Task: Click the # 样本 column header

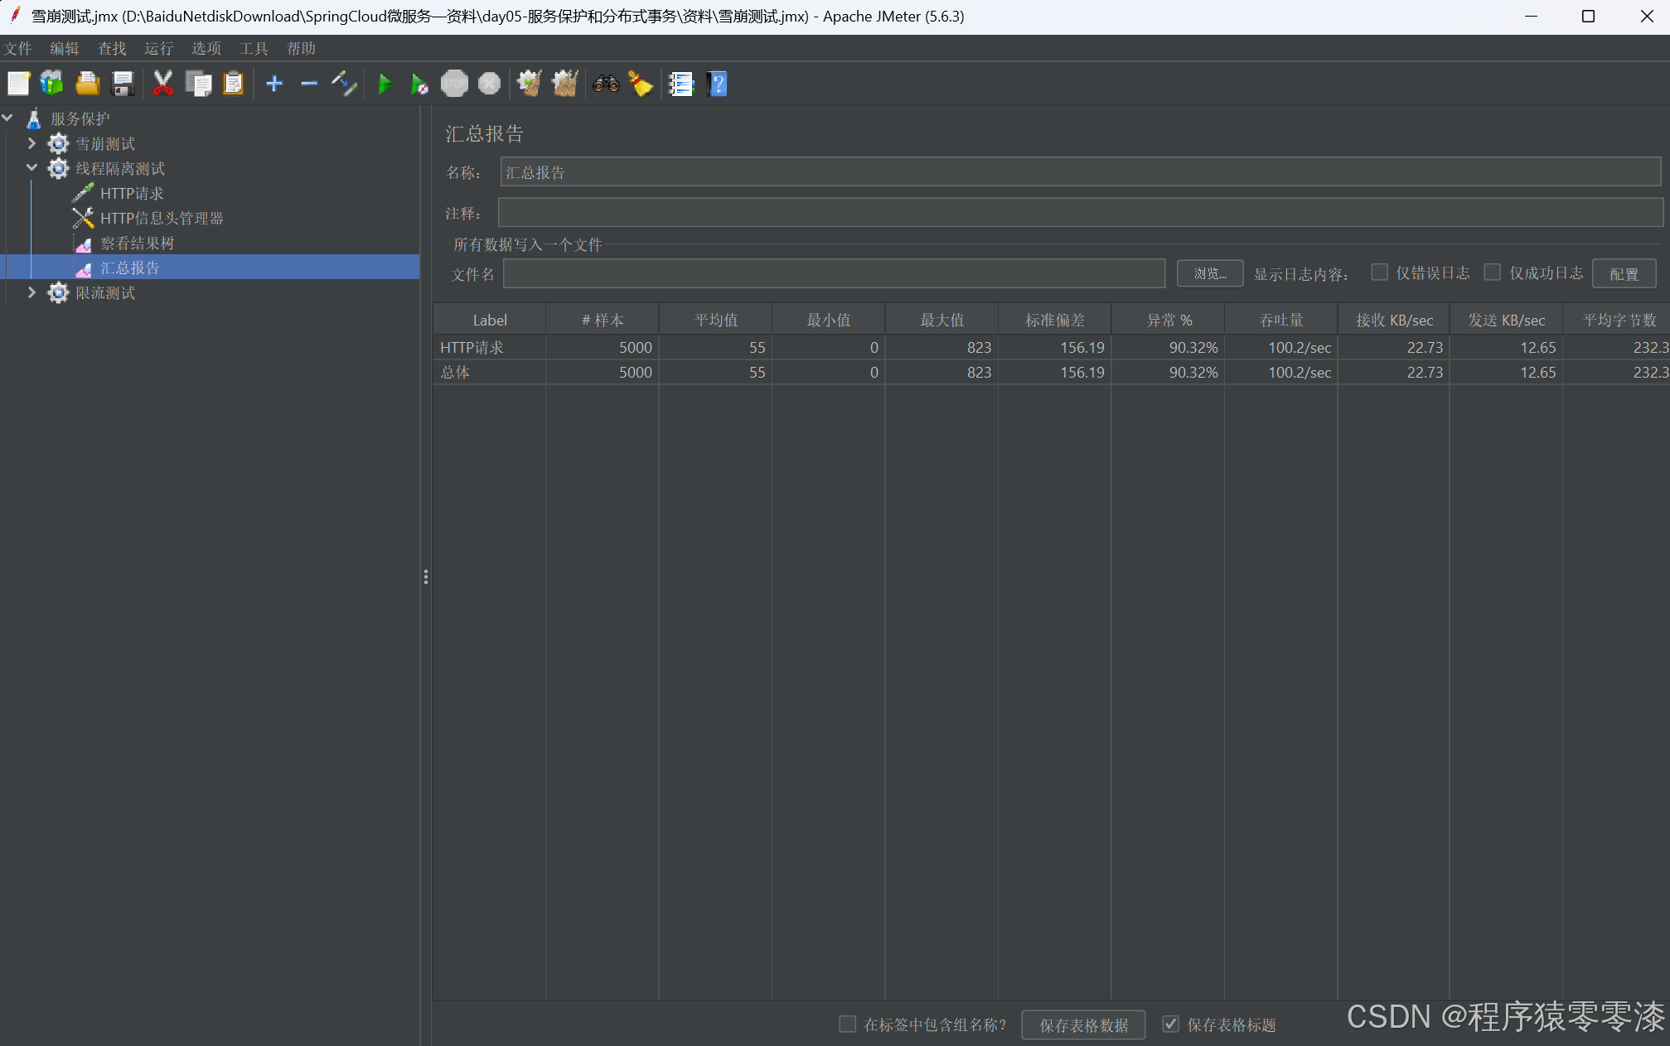Action: point(603,320)
